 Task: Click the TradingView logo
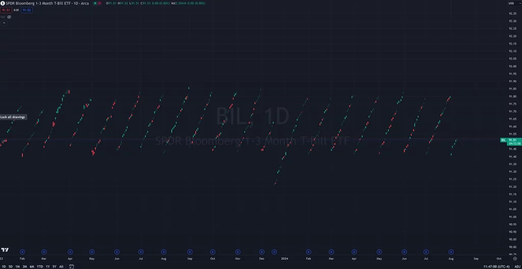click(5, 250)
